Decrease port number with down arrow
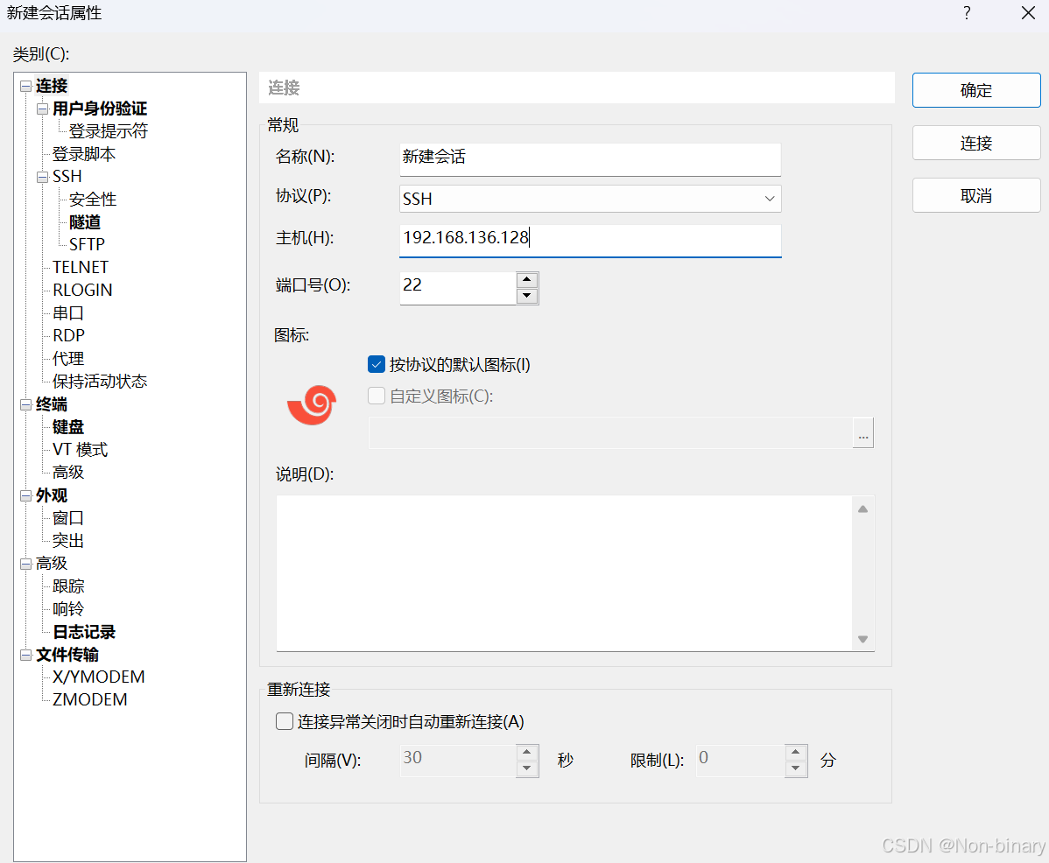 click(x=527, y=296)
